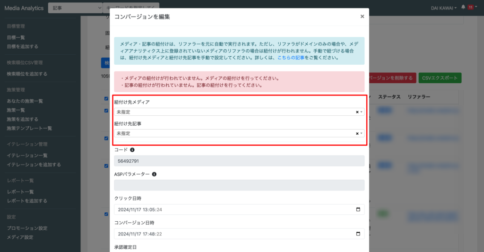Click the クリック日時 date-time field

coord(239,209)
